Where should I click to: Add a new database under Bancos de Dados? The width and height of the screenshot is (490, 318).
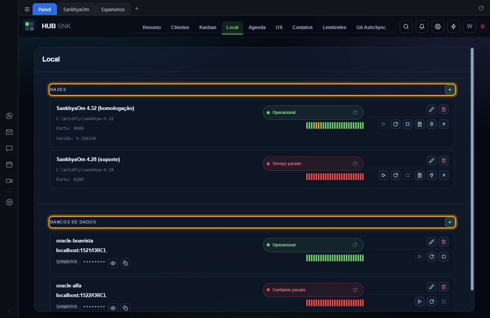[x=450, y=222]
